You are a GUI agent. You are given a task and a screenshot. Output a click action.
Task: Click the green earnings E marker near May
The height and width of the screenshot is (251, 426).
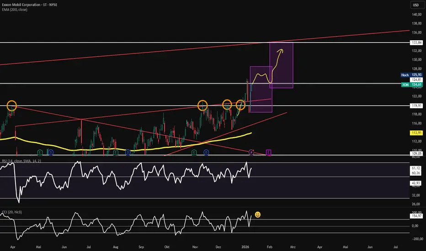pyautogui.click(x=40, y=152)
